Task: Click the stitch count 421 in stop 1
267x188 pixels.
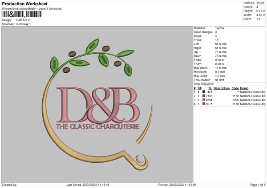Action: 210,92
